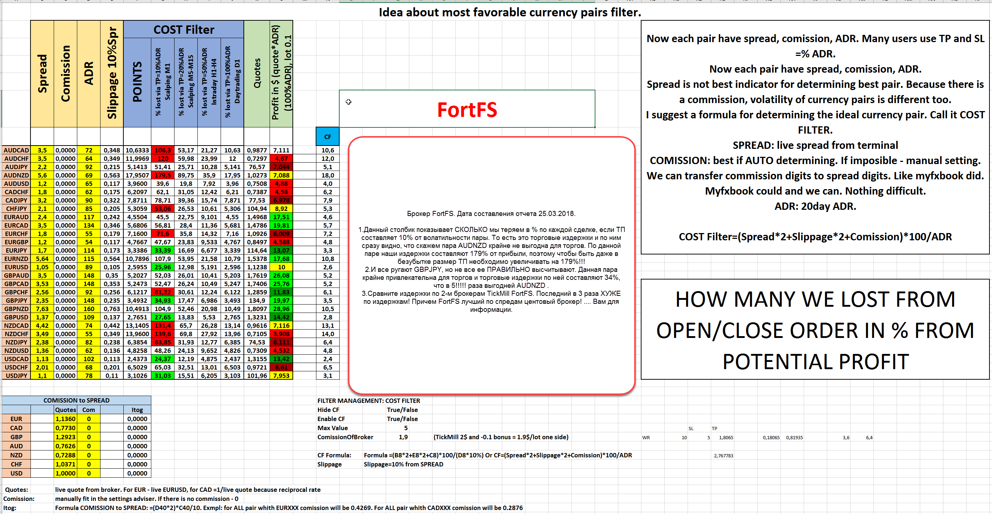Click the True/False cell beside Hide CF

coord(402,409)
